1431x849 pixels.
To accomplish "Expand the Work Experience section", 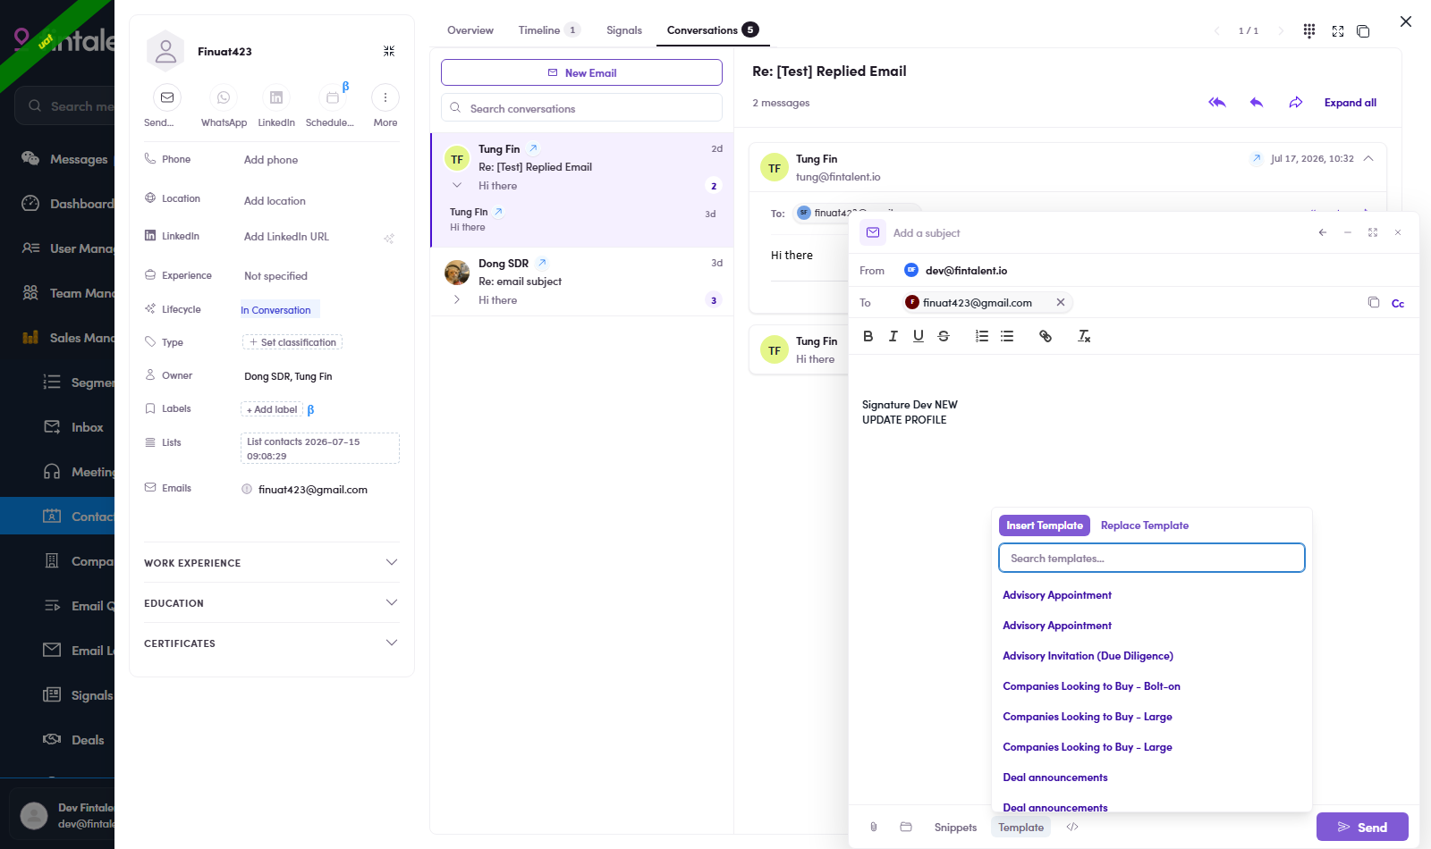I will click(x=272, y=563).
